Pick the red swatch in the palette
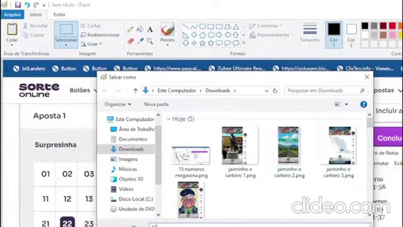Screen dimensions: 403x227 (x=392, y=26)
